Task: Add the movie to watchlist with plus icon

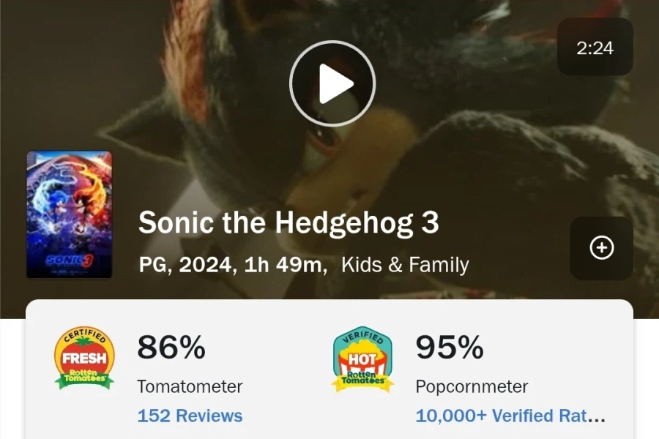Action: click(x=601, y=248)
